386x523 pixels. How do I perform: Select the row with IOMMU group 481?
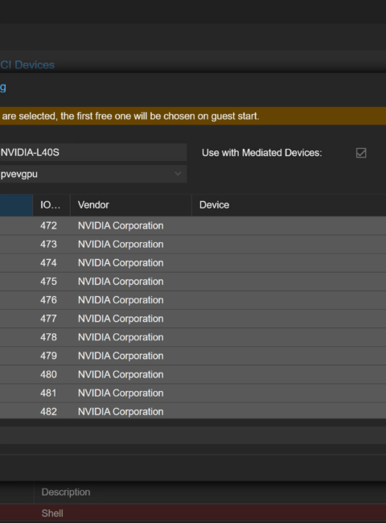tap(193, 393)
